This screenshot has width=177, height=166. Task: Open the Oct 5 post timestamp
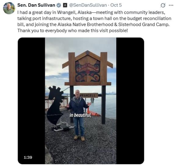click(116, 5)
